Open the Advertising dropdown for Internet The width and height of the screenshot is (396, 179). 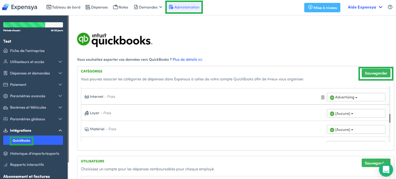[x=356, y=97]
